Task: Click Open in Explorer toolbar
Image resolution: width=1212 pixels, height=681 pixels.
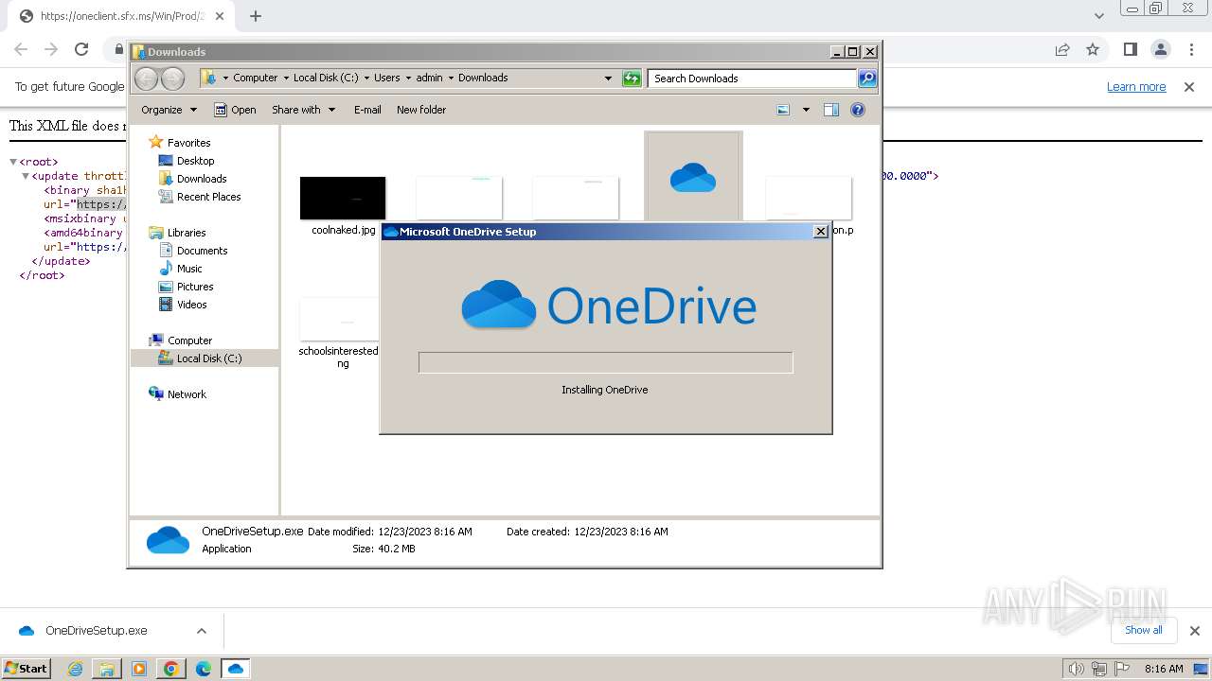Action: click(x=235, y=110)
